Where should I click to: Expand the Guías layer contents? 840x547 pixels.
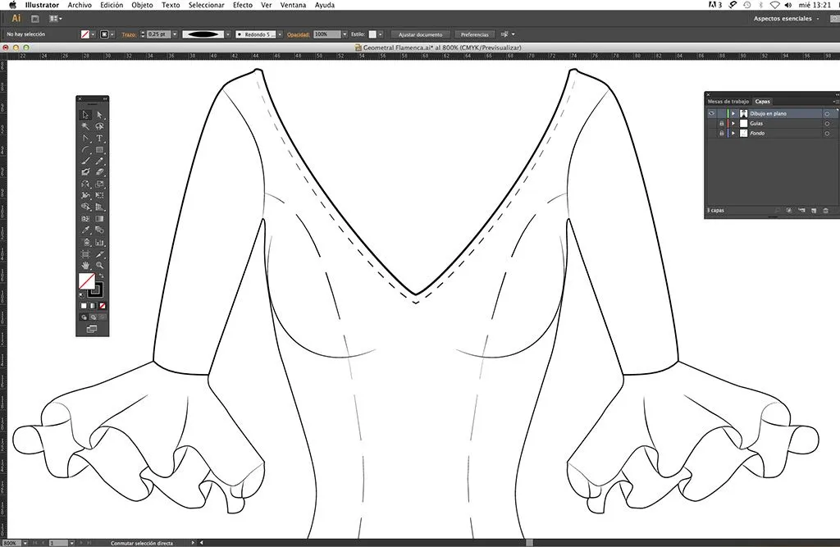733,123
